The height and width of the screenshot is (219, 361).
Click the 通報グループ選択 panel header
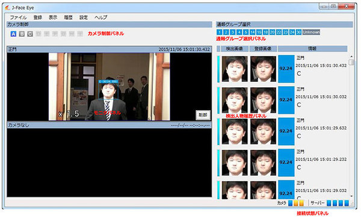click(285, 25)
